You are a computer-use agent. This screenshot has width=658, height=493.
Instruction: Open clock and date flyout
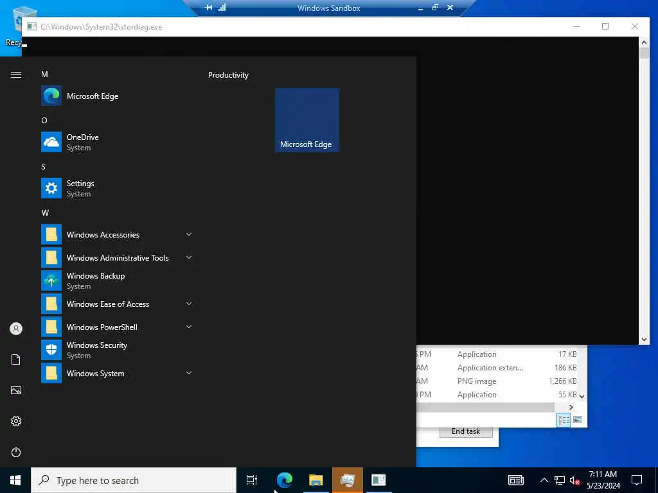(603, 480)
